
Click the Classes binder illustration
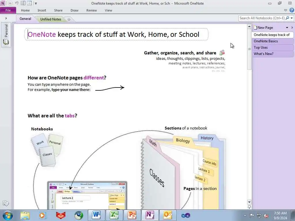[x=184, y=172]
